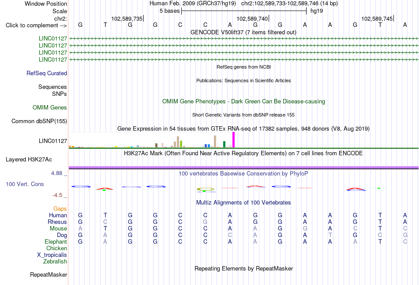Click the Common dbSNP(155) track label
The height and width of the screenshot is (285, 419).
click(x=39, y=121)
